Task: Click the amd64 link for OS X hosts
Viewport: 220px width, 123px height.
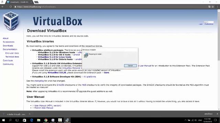Action: coord(76,55)
